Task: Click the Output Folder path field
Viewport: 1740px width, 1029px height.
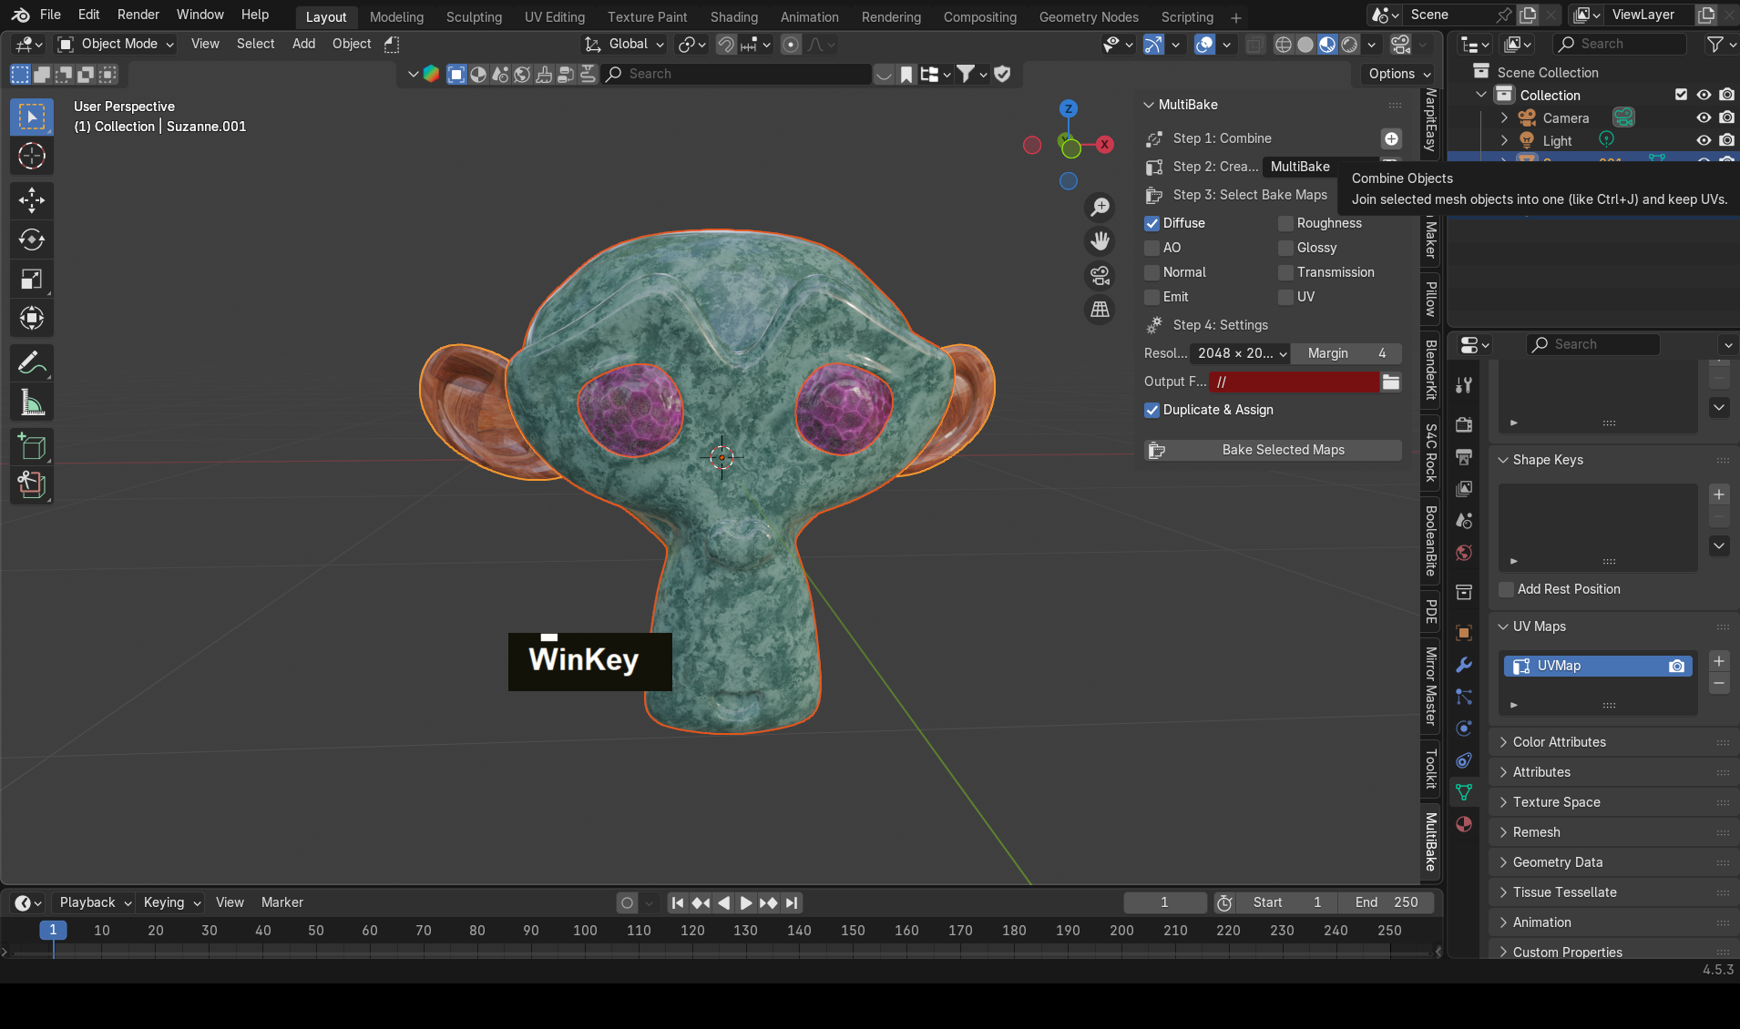Action: (1294, 382)
